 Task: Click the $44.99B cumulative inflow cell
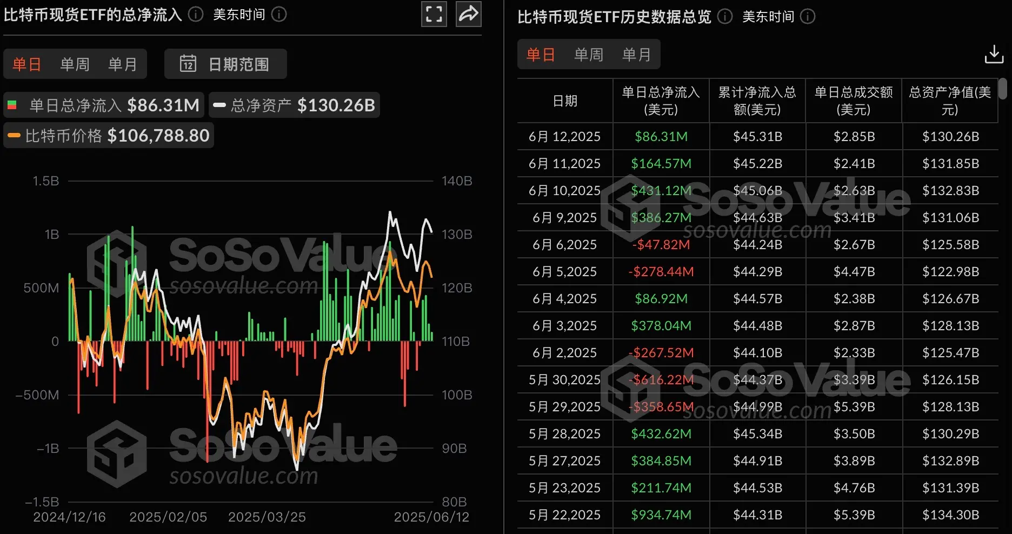click(757, 407)
